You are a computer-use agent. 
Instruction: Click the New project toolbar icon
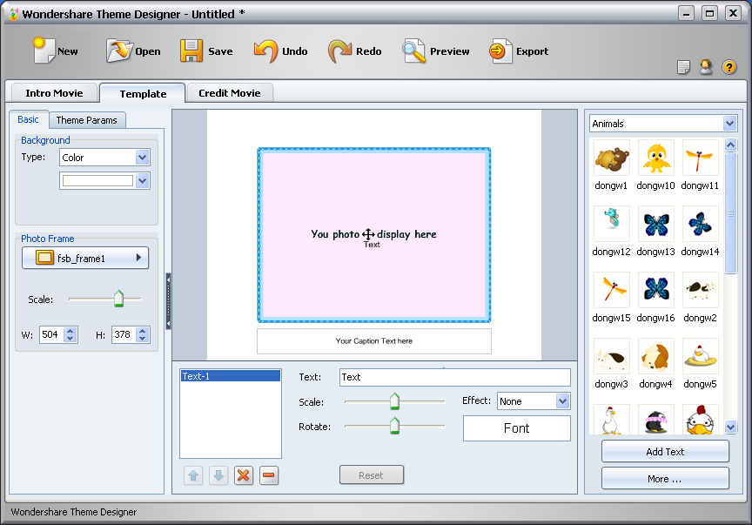(44, 51)
